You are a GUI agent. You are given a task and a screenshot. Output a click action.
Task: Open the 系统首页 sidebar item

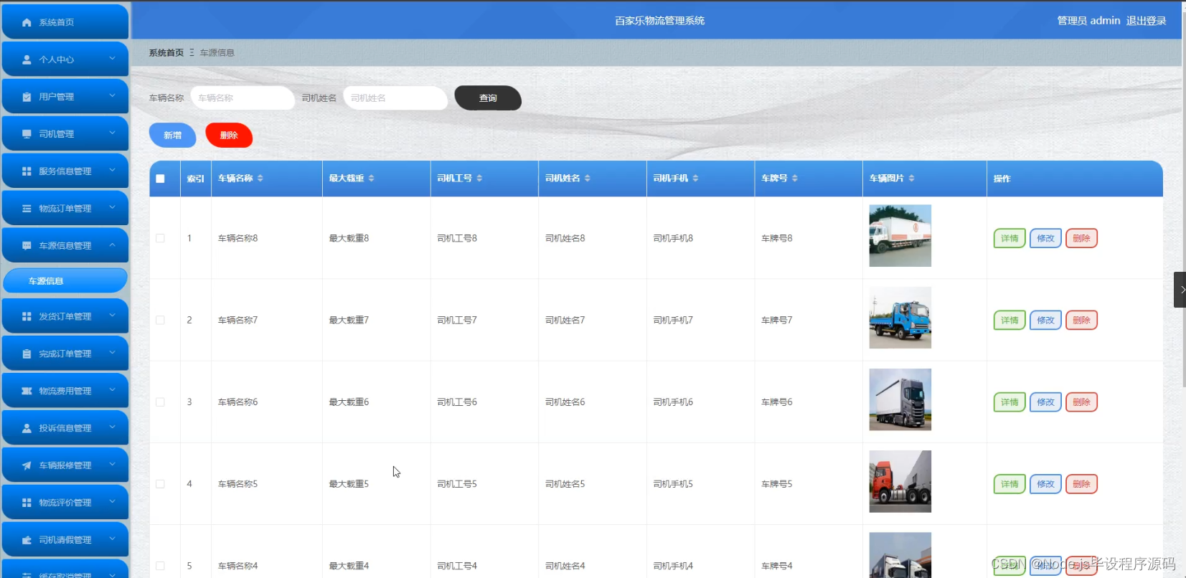pyautogui.click(x=65, y=22)
